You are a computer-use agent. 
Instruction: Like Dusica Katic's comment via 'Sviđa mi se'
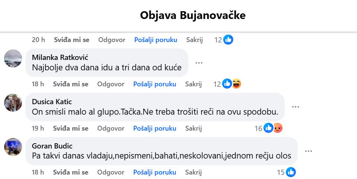tap(71, 128)
